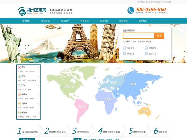The height and width of the screenshot is (140, 187).
Task: Expand the 南美洲 row arrow
Action: (x=39, y=95)
